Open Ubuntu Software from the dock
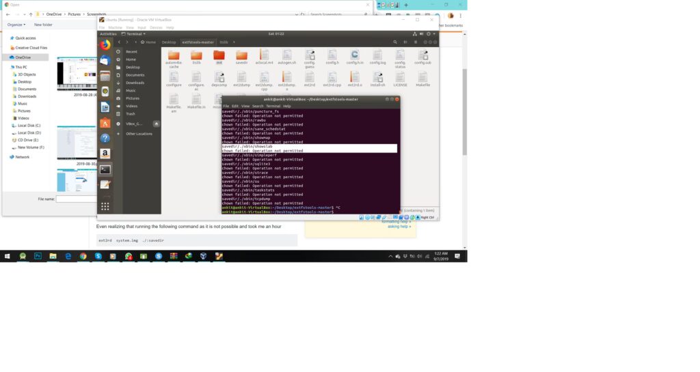The width and height of the screenshot is (700, 372). (105, 124)
